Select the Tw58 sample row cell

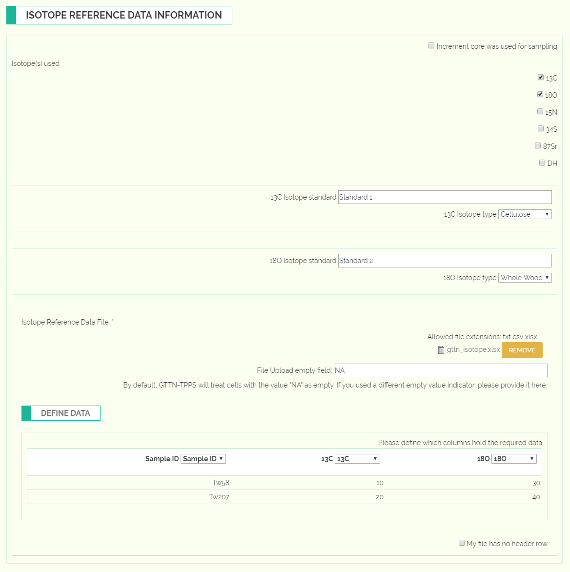(221, 483)
